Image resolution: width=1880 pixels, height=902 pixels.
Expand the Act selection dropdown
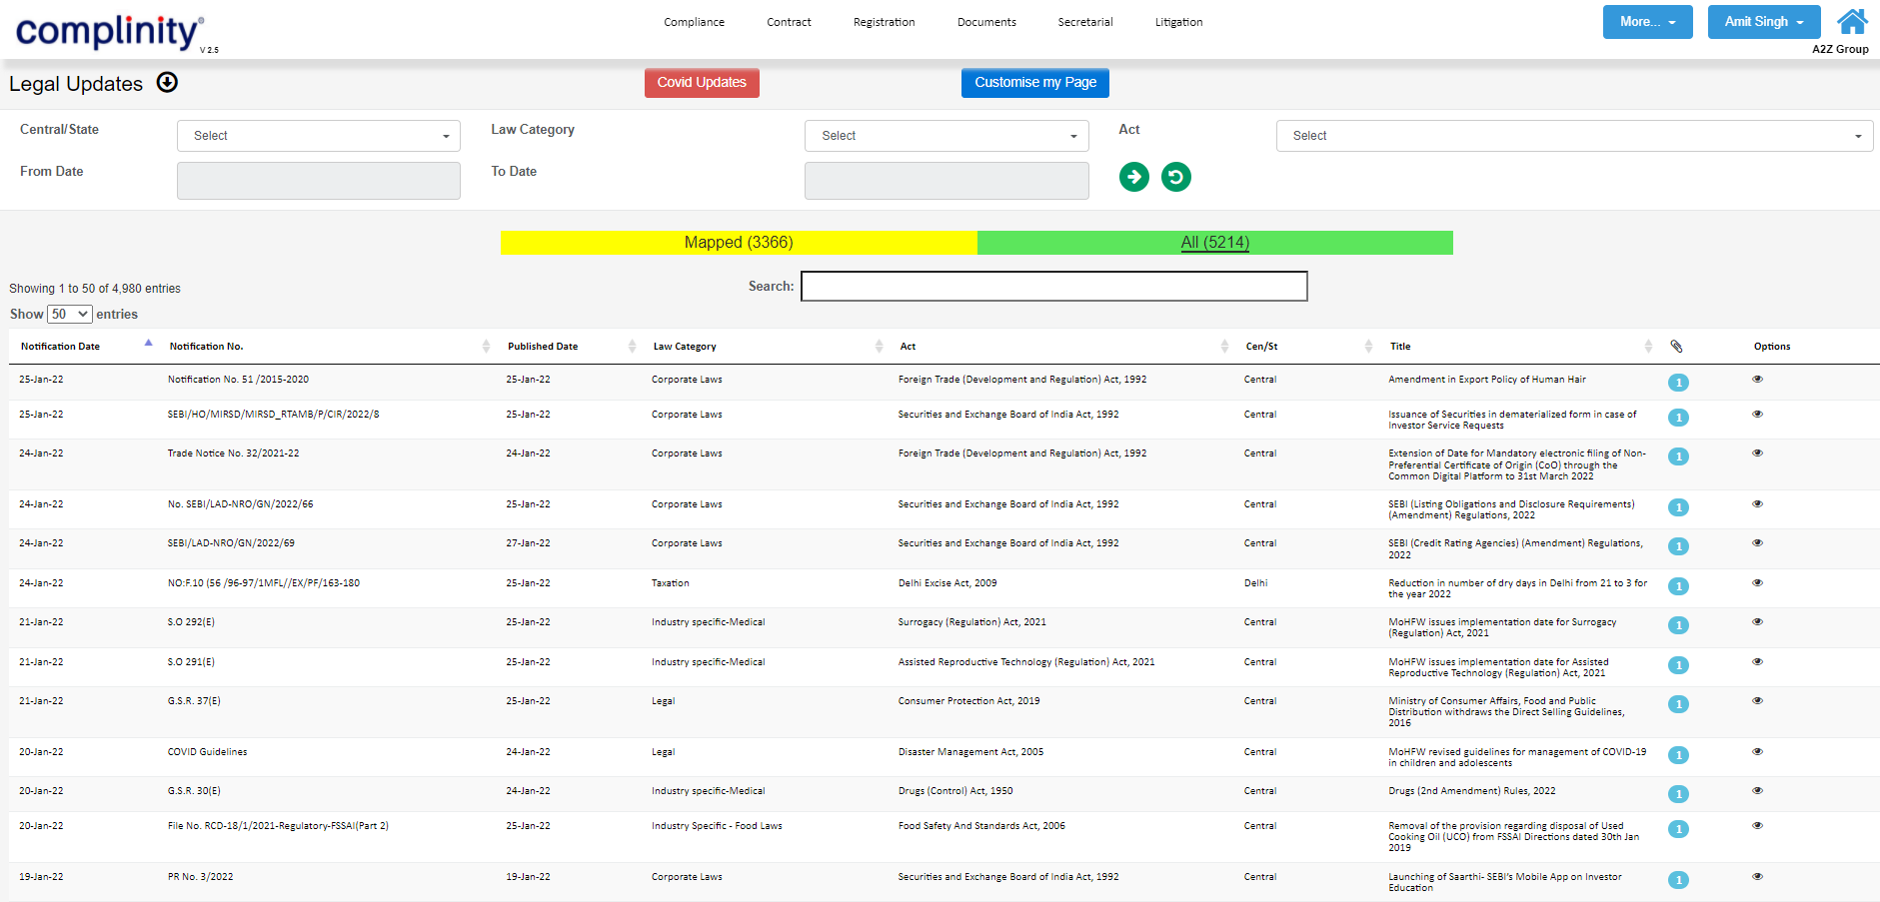tap(1574, 135)
